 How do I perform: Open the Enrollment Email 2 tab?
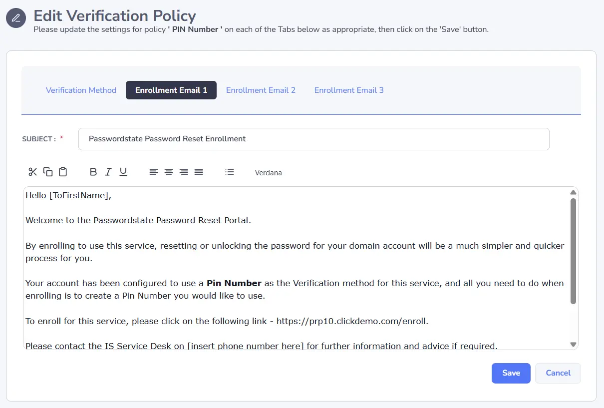point(261,90)
